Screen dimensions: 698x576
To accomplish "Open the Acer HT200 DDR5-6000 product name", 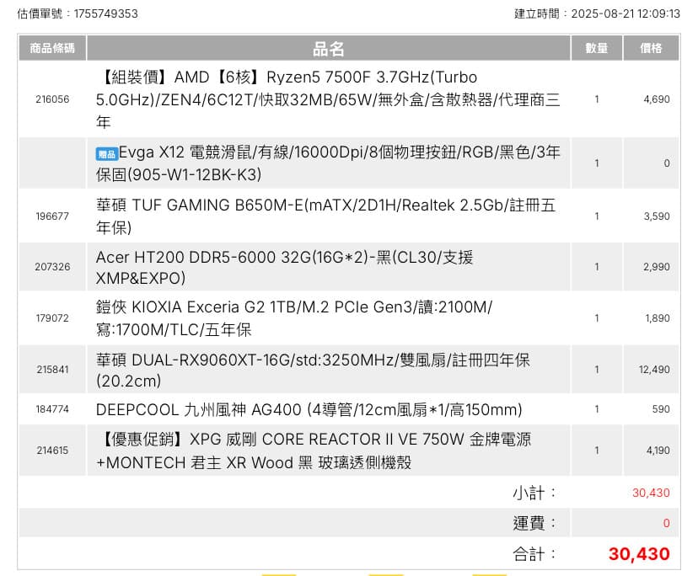I will click(284, 267).
